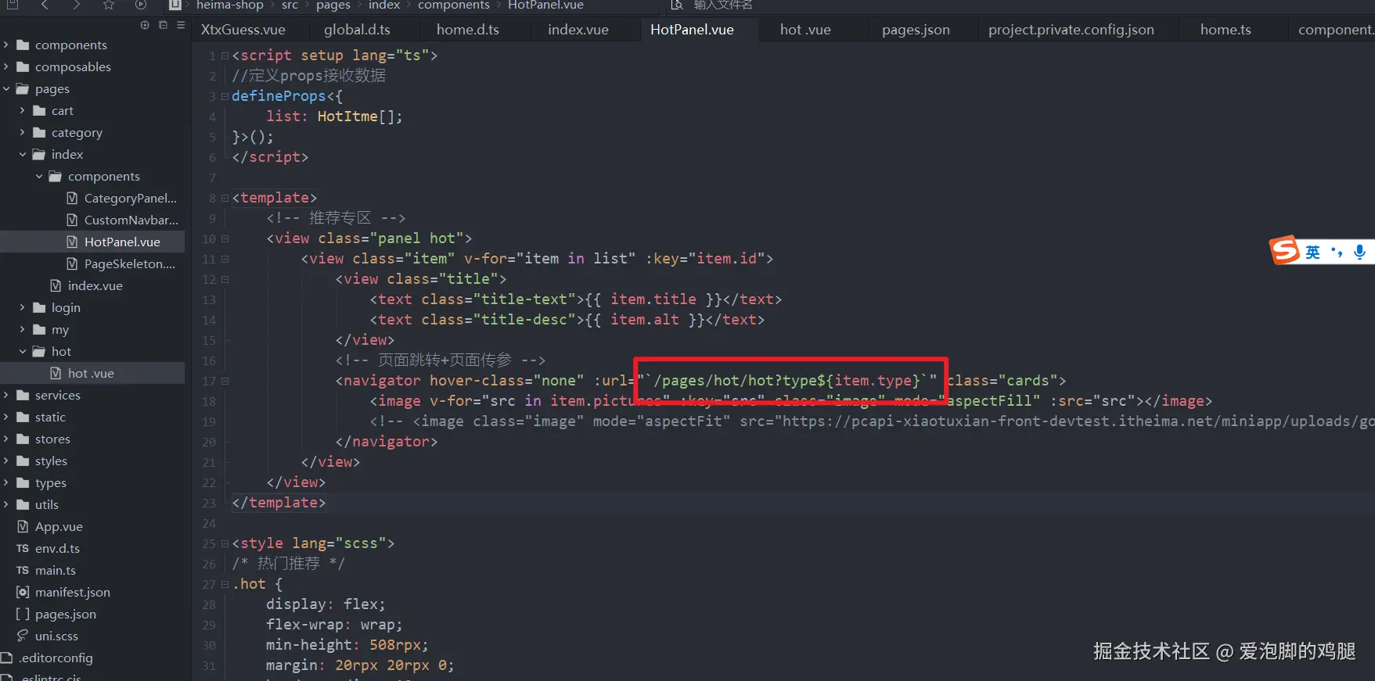This screenshot has height=681, width=1375.
Task: Click the save file icon in top toolbar
Action: [x=13, y=5]
